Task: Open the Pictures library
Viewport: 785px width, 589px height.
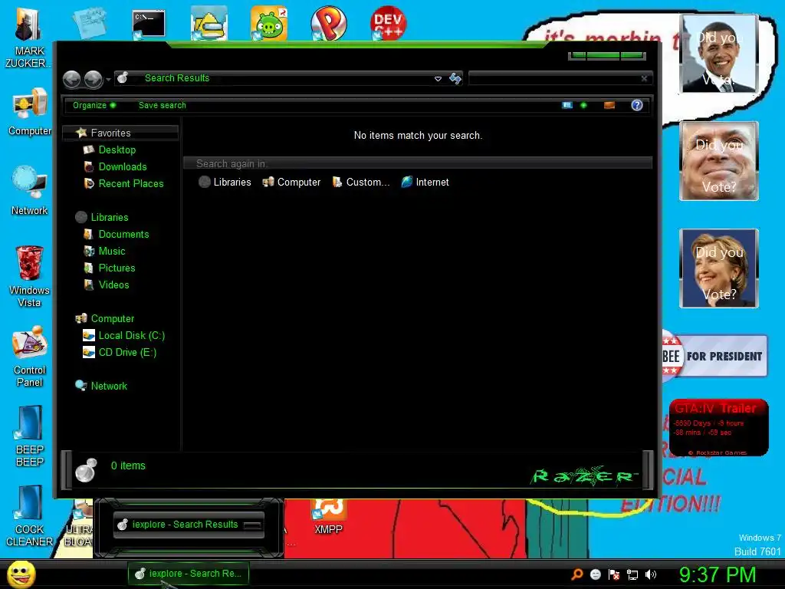Action: point(117,268)
